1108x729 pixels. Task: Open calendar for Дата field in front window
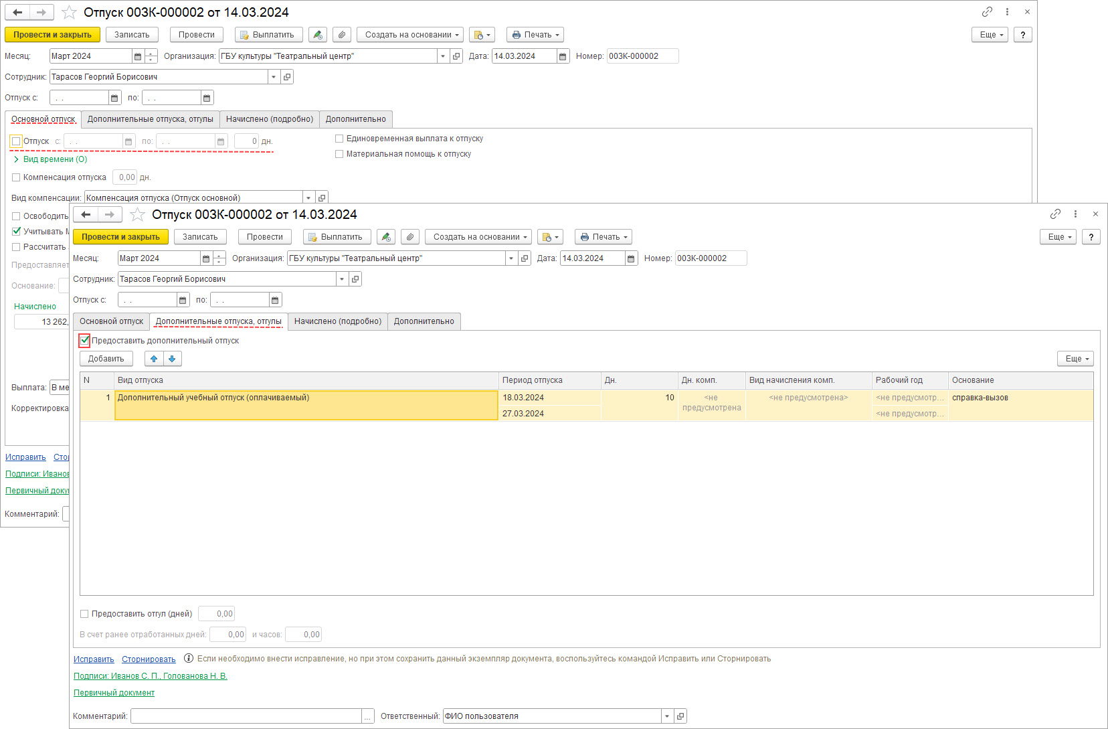pos(631,258)
